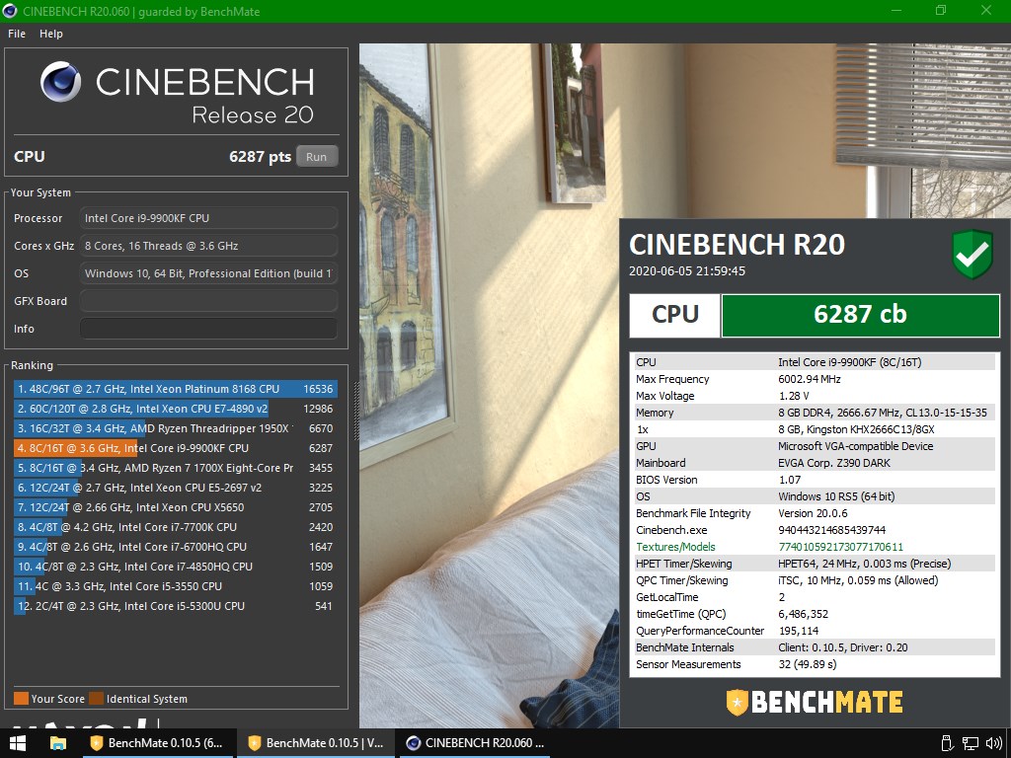
Task: Switch to CINEBENCH R20.060 taskbar window
Action: tap(473, 743)
